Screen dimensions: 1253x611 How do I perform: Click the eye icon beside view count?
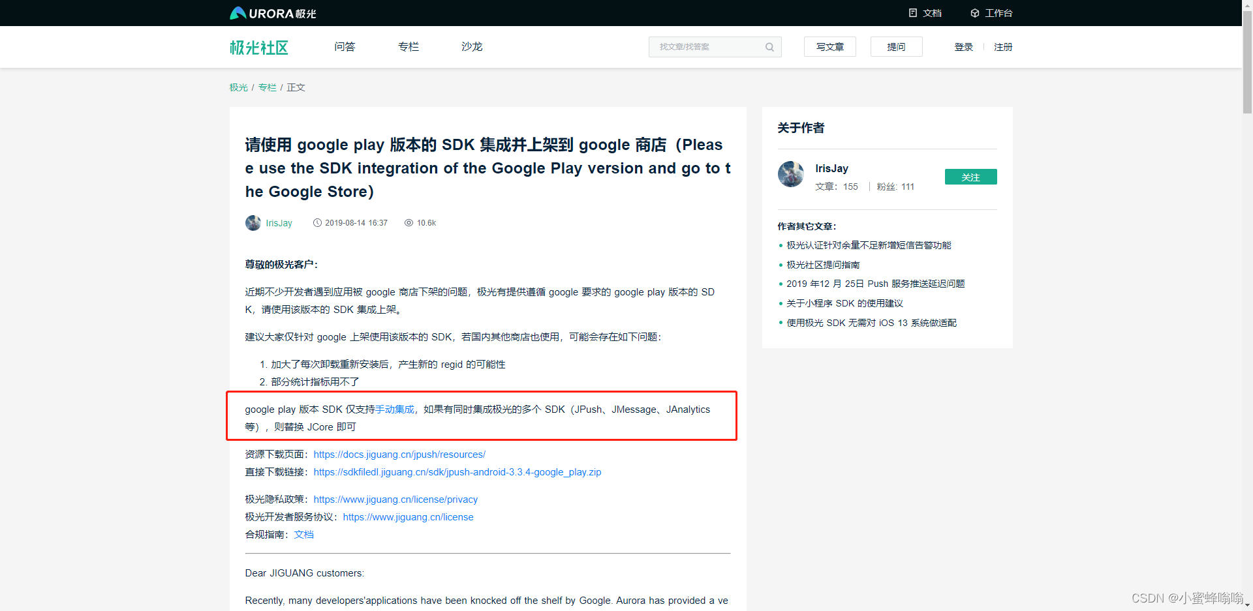pos(409,223)
